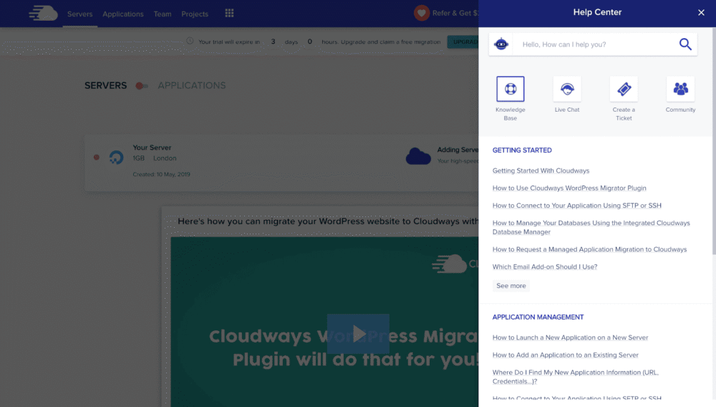Click the Create a Ticket icon
716x407 pixels.
pyautogui.click(x=624, y=90)
